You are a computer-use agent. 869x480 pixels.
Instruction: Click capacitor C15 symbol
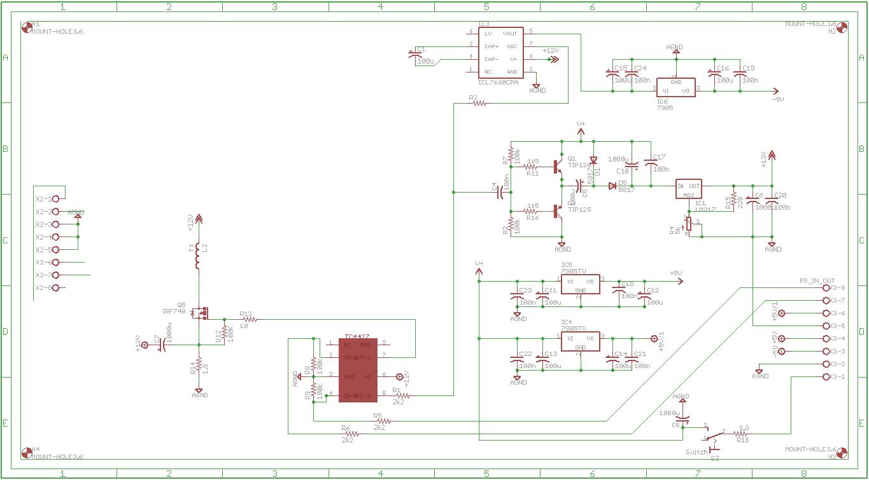[x=612, y=74]
